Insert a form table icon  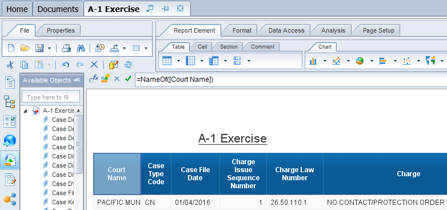[x=237, y=61]
